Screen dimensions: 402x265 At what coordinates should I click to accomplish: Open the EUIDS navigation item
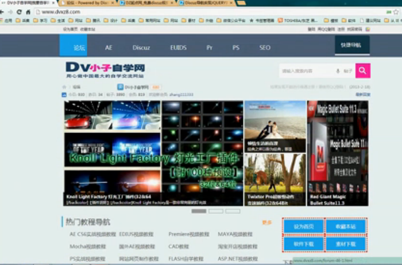point(179,48)
